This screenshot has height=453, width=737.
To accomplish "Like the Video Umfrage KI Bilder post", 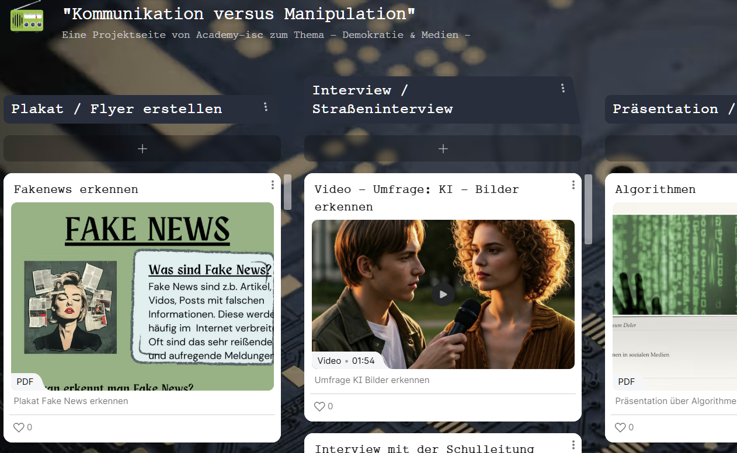I will pyautogui.click(x=319, y=406).
